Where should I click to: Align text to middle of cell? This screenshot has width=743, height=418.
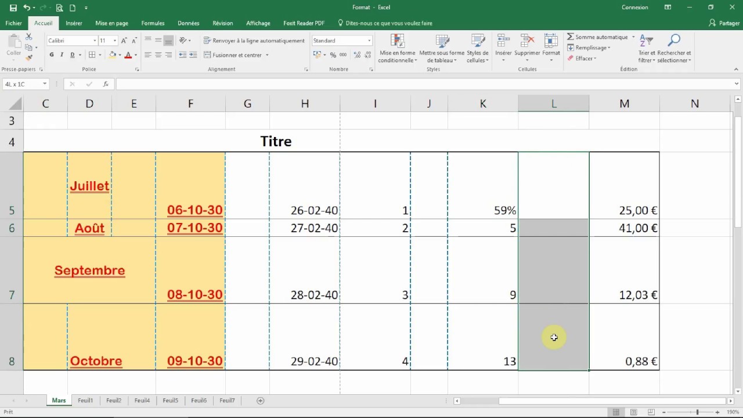158,41
